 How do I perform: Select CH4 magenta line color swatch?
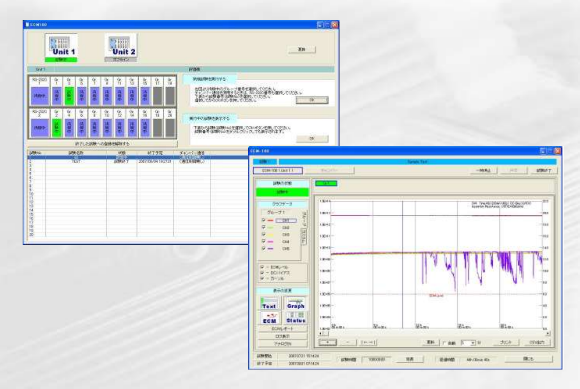271,242
